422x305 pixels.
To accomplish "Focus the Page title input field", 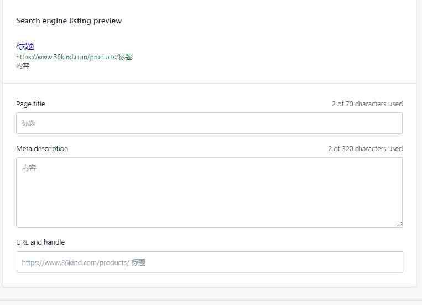I will (x=209, y=123).
